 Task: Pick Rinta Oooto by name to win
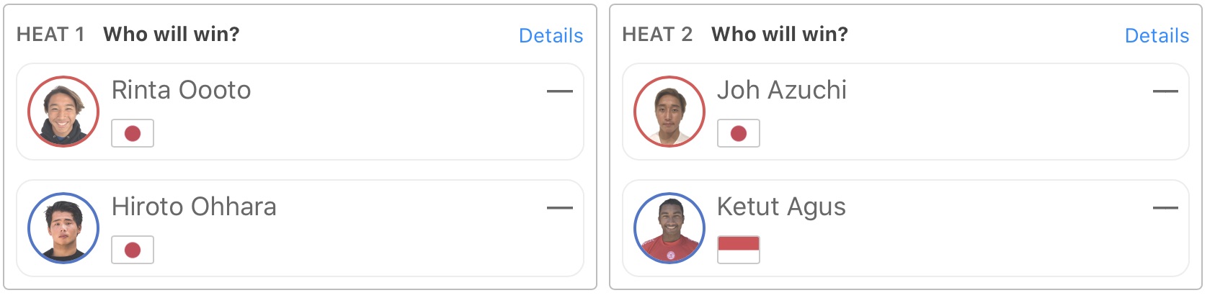pos(181,90)
